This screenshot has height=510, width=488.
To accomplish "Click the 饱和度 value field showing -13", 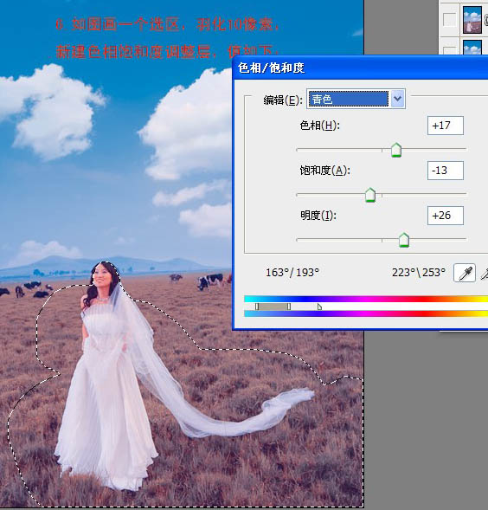I will click(446, 171).
